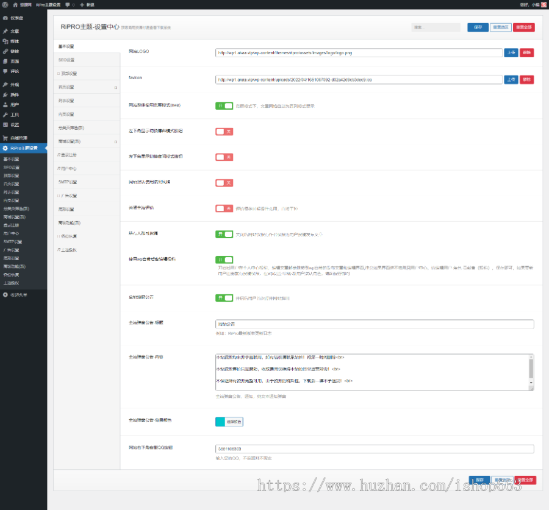The width and height of the screenshot is (549, 510).
Task: Enable the 左下角 display mode button switch
Action: 224,132
